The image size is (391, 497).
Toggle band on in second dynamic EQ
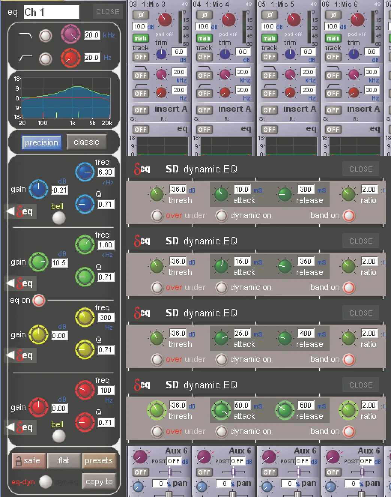pyautogui.click(x=349, y=287)
